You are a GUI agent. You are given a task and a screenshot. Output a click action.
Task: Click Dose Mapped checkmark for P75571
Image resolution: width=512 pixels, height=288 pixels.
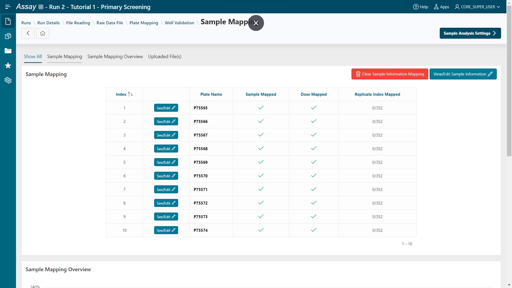click(314, 189)
